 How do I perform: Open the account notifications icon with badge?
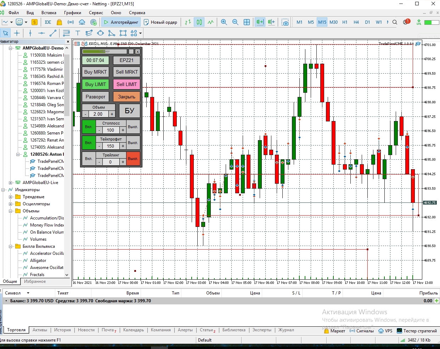(x=406, y=22)
